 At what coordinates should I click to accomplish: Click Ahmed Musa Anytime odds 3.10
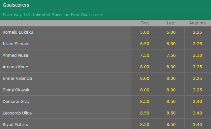coord(197,55)
